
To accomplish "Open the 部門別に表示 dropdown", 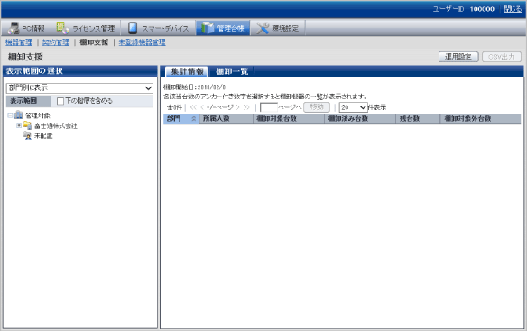I will pos(79,88).
